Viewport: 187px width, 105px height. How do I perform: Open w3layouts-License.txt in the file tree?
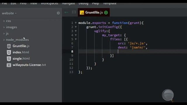click(29, 65)
